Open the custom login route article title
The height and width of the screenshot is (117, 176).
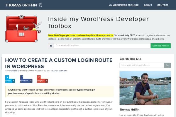point(59,63)
